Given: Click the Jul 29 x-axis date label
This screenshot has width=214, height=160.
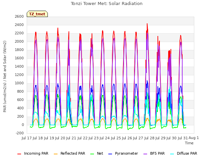Looking at the screenshot, I should [x=160, y=138].
